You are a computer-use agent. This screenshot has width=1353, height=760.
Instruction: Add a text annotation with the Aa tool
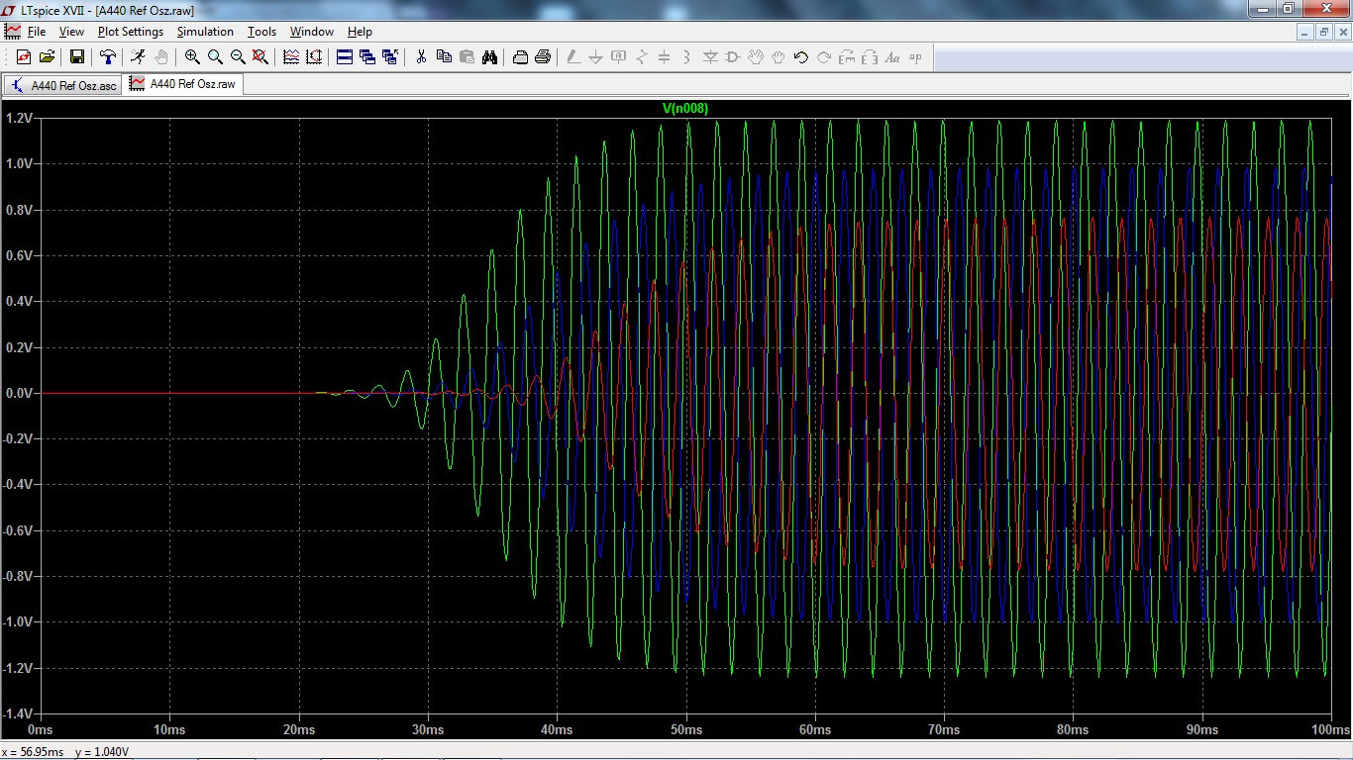[891, 56]
